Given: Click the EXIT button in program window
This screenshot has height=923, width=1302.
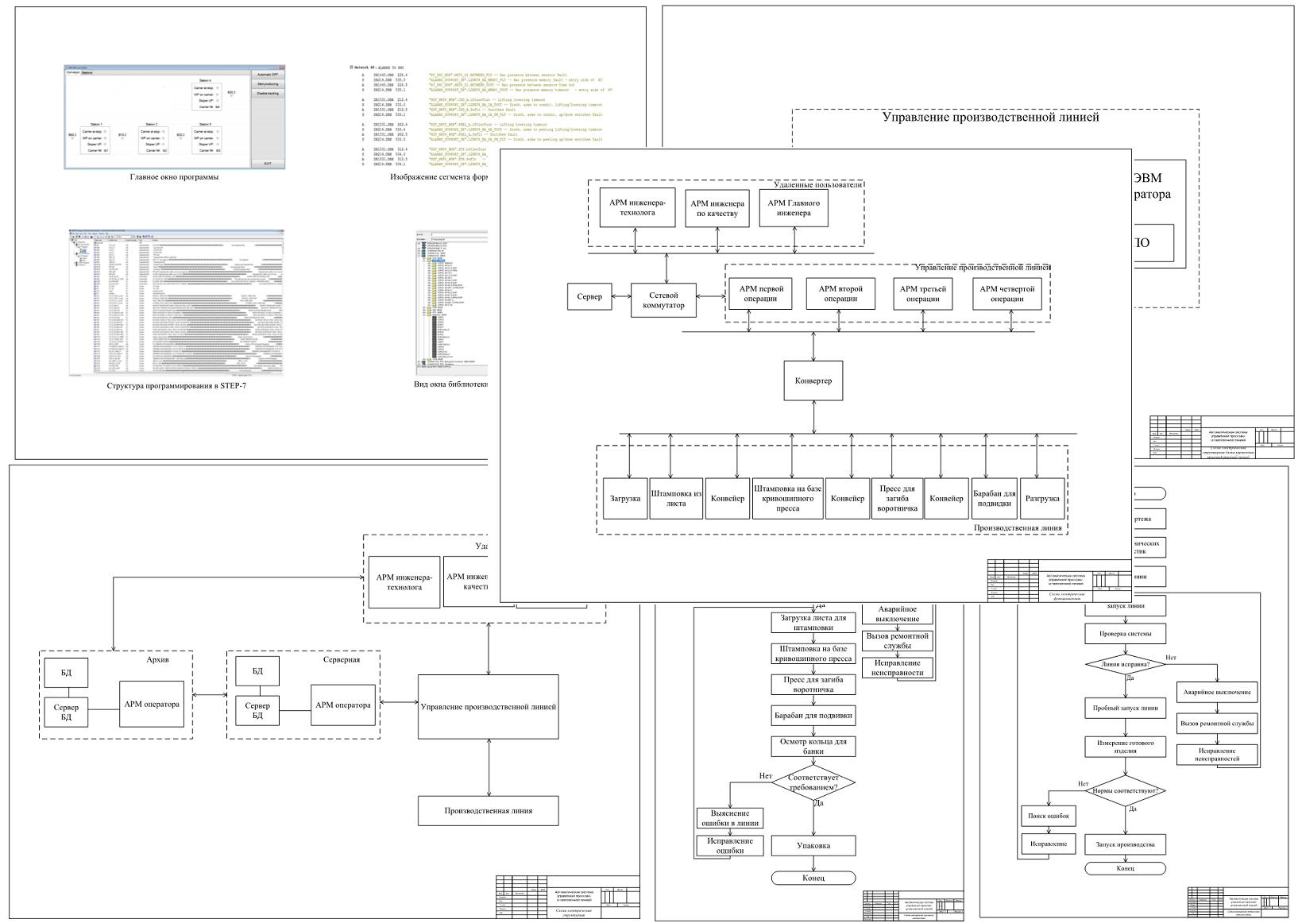Looking at the screenshot, I should pyautogui.click(x=268, y=164).
